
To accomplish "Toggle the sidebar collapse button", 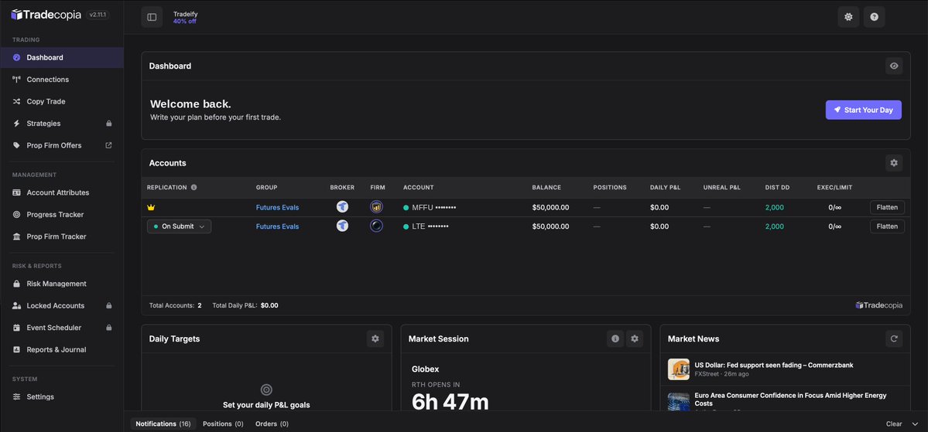I will click(152, 17).
